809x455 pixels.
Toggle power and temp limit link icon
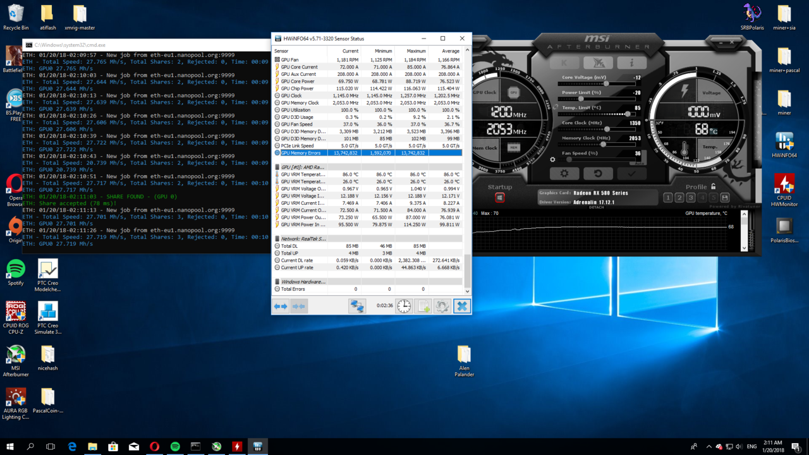click(x=556, y=107)
